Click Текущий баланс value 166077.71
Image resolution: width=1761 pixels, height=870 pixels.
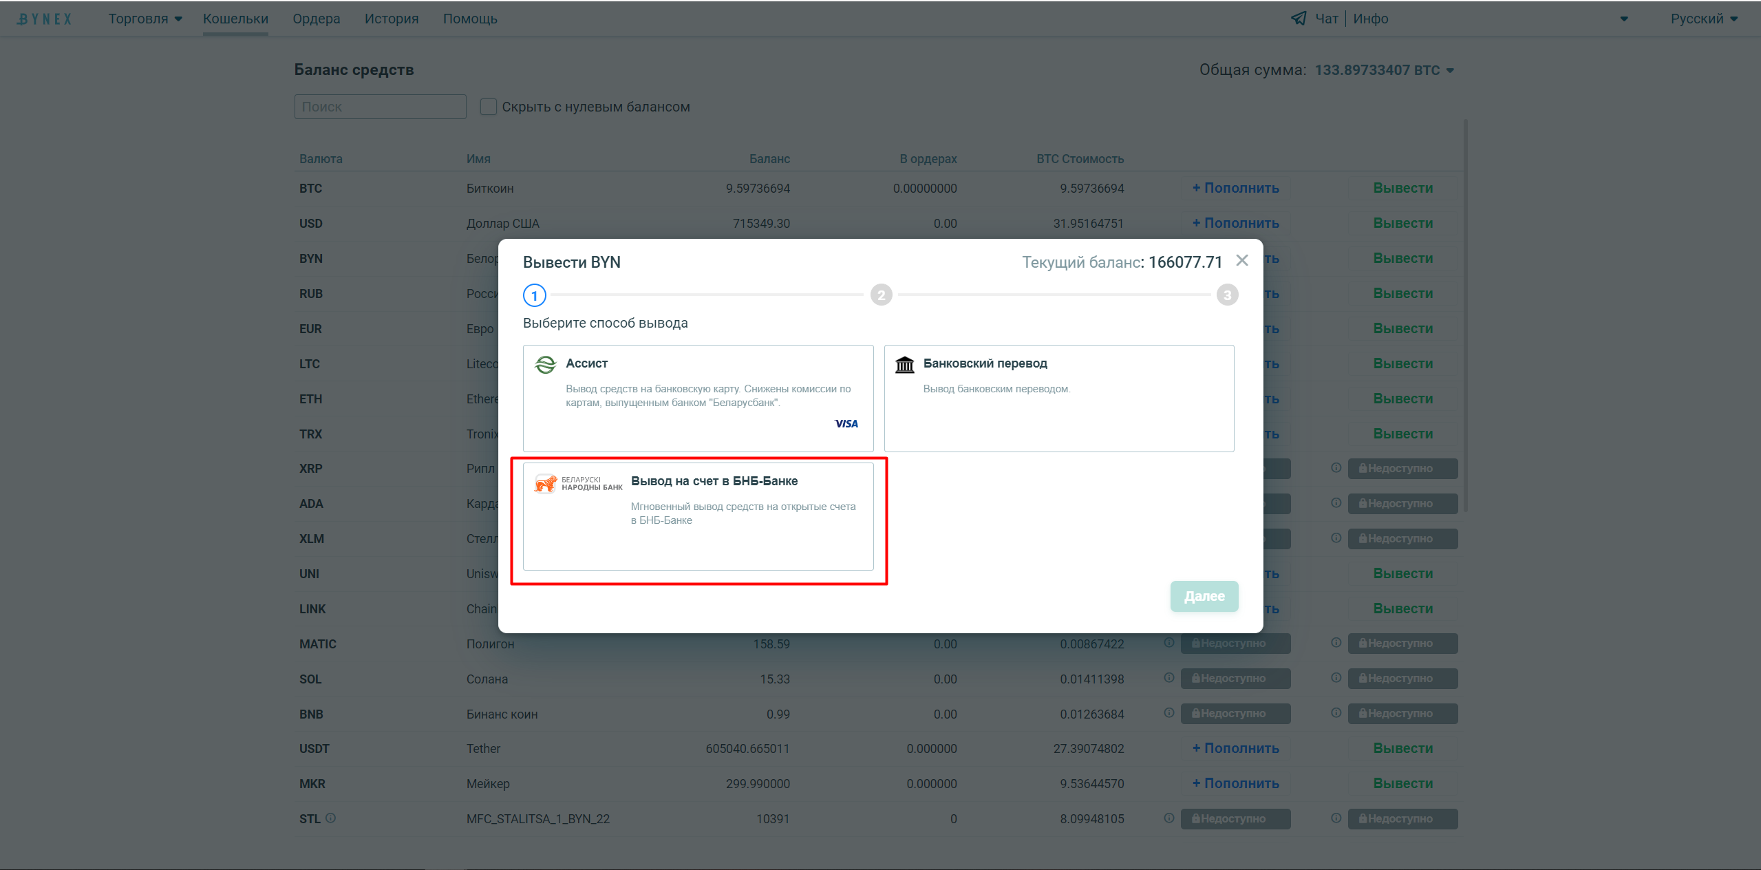[1185, 262]
